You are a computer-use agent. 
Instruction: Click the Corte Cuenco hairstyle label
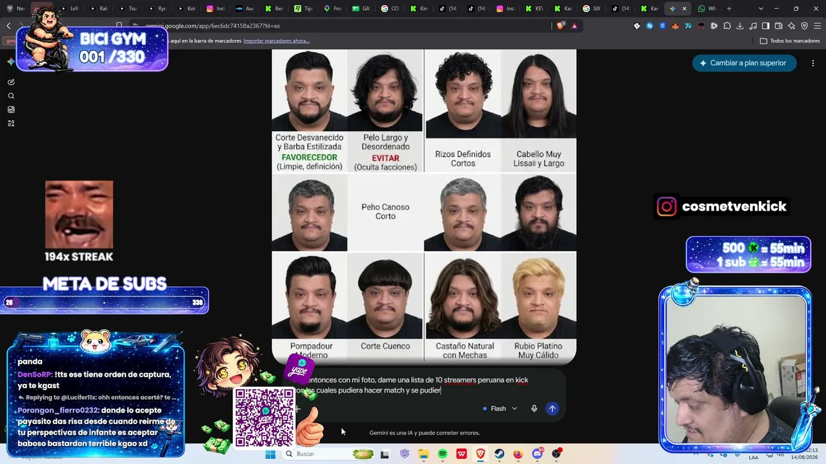(x=385, y=346)
